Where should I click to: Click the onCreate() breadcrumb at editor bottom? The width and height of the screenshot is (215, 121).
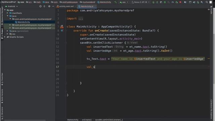[x=87, y=120]
